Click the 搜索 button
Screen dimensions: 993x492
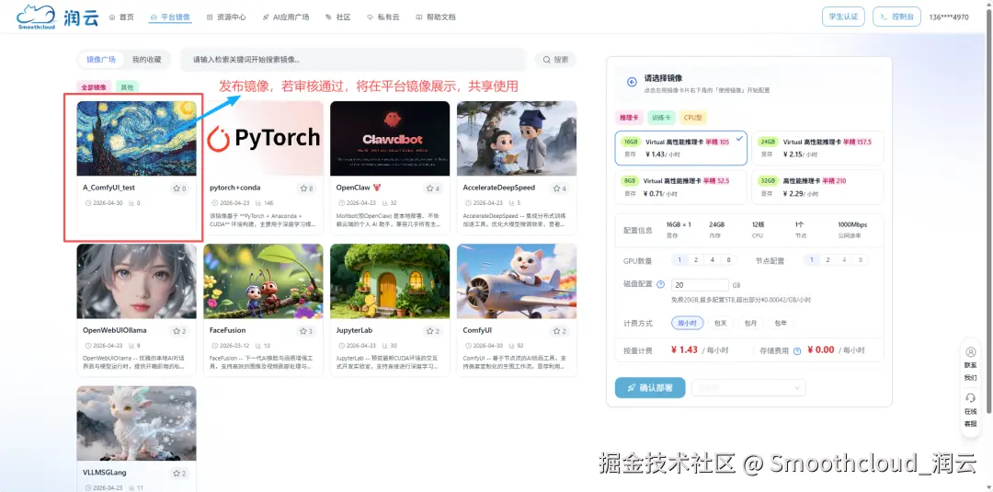pyautogui.click(x=555, y=60)
